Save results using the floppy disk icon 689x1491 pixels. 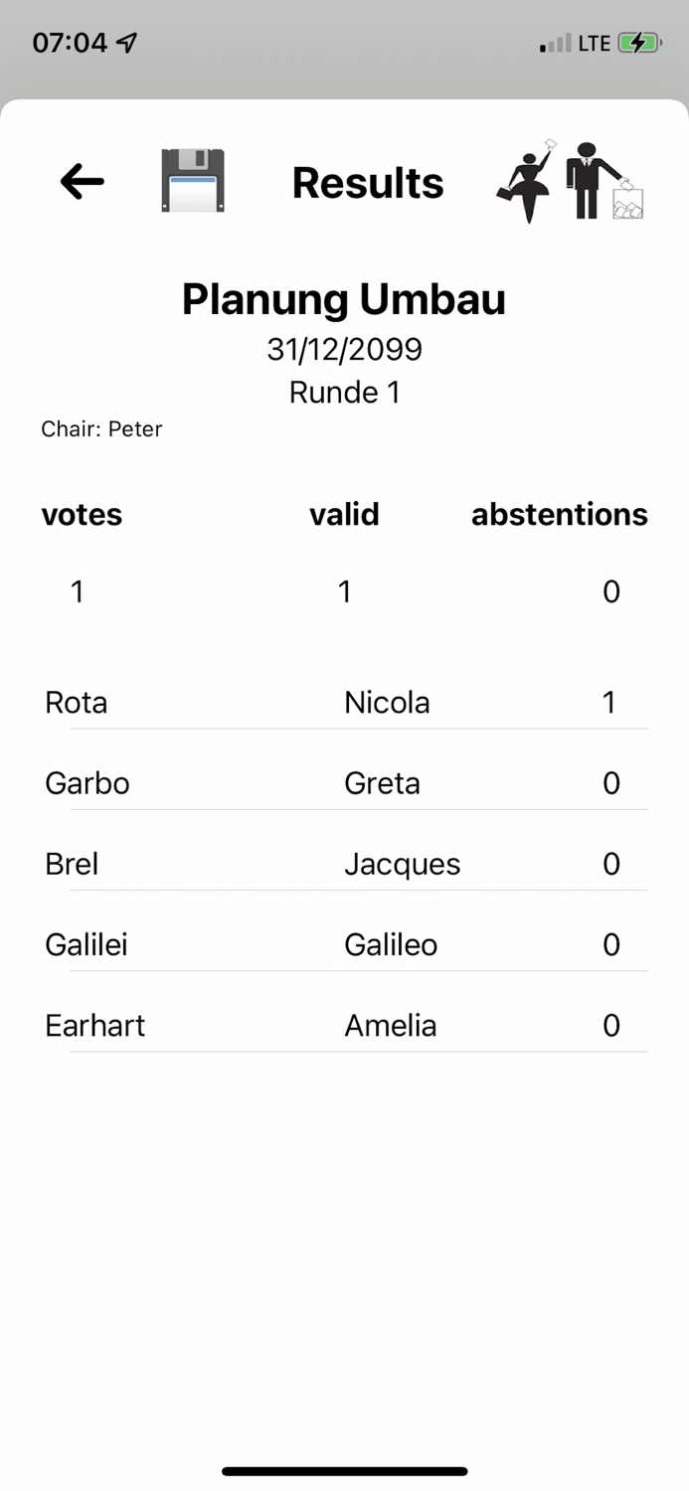(193, 181)
